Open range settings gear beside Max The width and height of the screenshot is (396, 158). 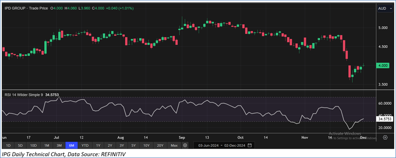pyautogui.click(x=185, y=145)
